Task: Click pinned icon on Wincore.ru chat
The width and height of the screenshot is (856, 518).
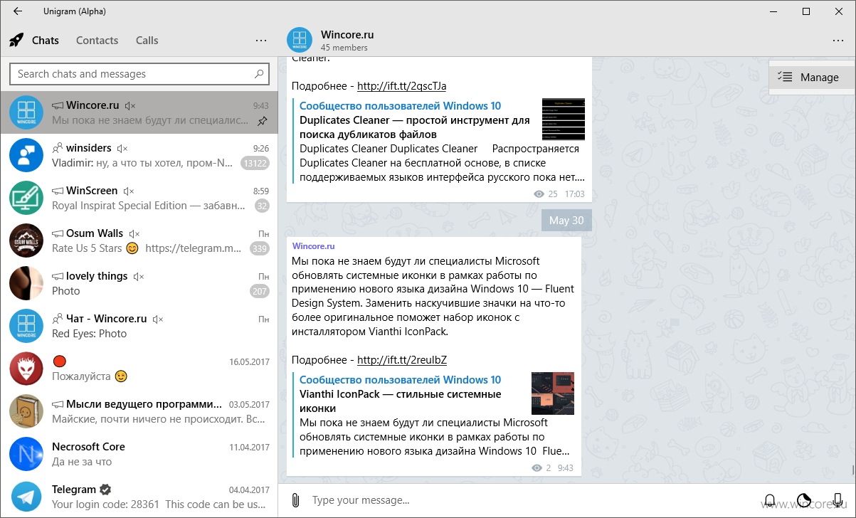Action: (x=263, y=122)
